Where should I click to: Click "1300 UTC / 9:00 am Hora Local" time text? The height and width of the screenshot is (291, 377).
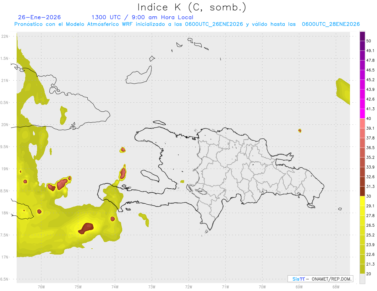142,17
